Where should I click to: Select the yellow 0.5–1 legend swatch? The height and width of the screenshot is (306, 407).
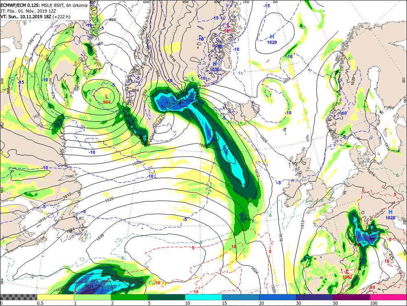tap(56, 297)
